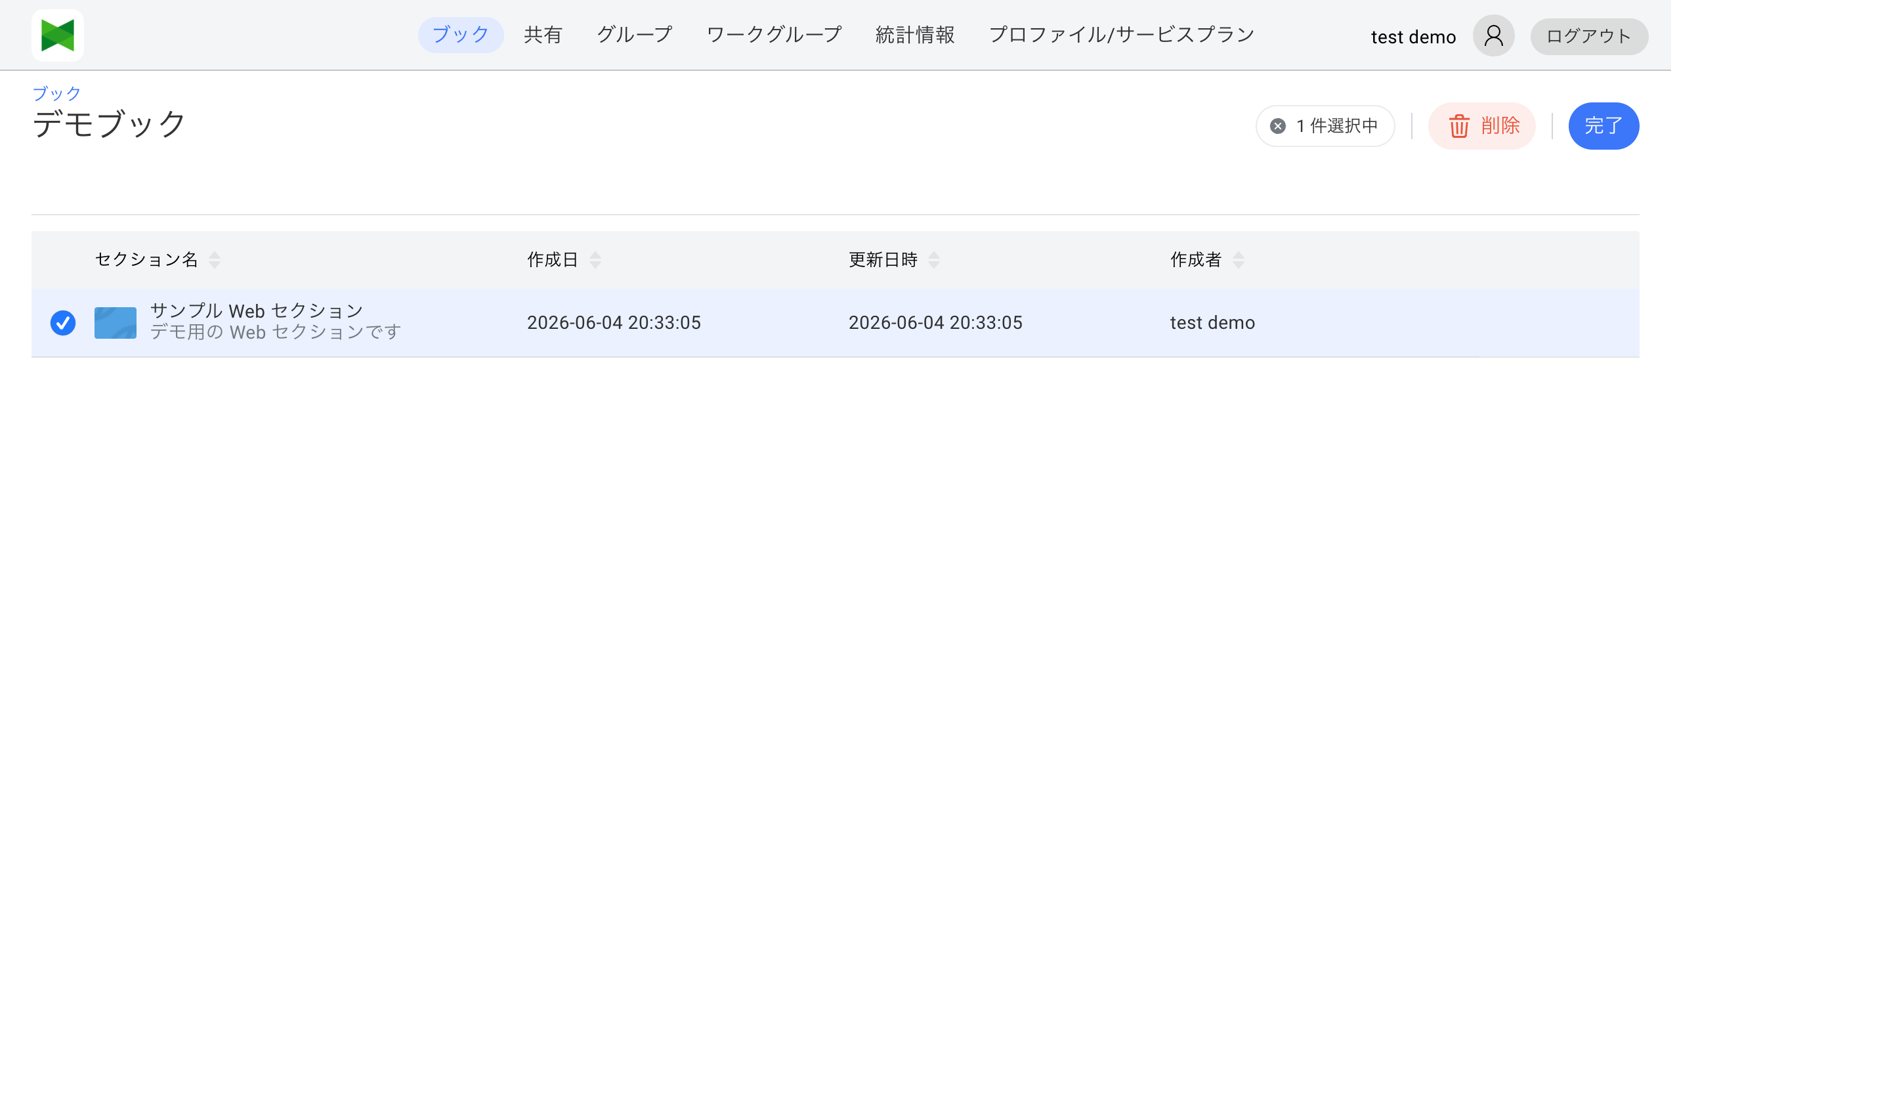Go to the グループ tab
This screenshot has height=1112, width=1889.
[x=634, y=35]
